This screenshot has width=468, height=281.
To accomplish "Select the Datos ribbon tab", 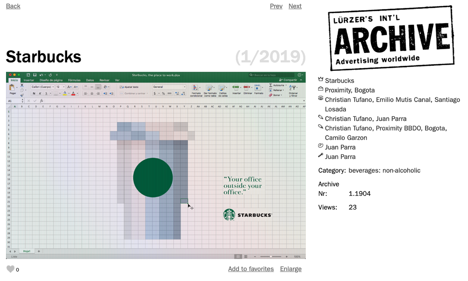I will tap(90, 80).
